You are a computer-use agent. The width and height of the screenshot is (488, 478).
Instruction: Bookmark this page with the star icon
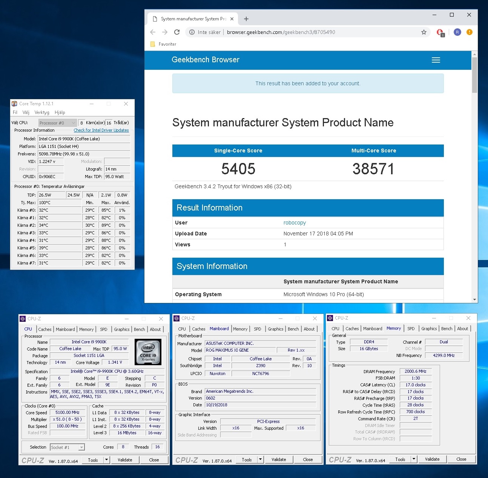click(424, 32)
